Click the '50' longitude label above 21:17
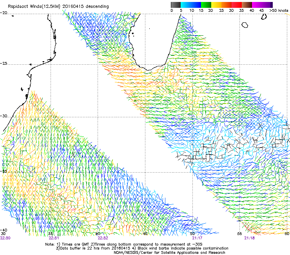Image resolution: width=290 pixels, height=255 pixels. click(192, 234)
